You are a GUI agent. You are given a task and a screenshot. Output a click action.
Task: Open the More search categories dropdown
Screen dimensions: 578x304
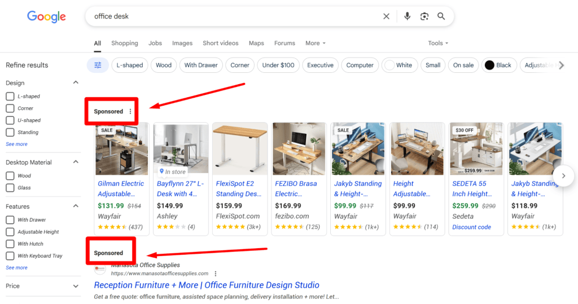(x=316, y=43)
